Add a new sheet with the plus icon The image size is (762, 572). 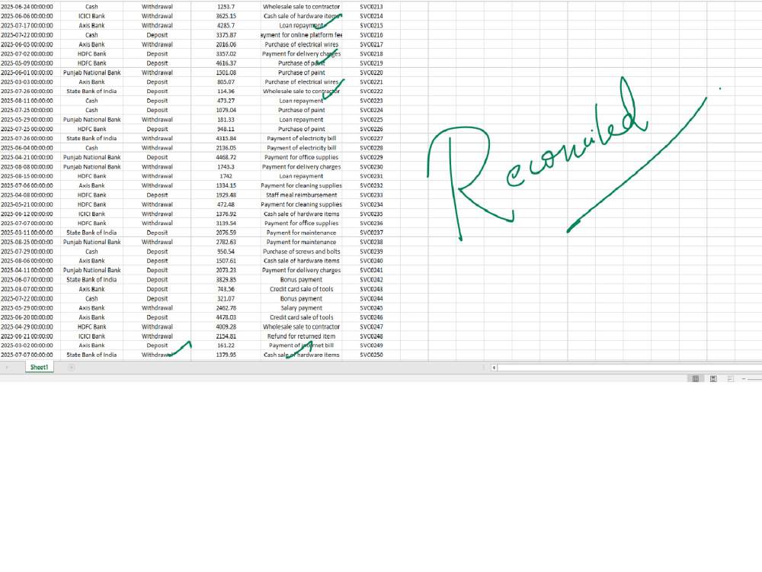tap(72, 368)
